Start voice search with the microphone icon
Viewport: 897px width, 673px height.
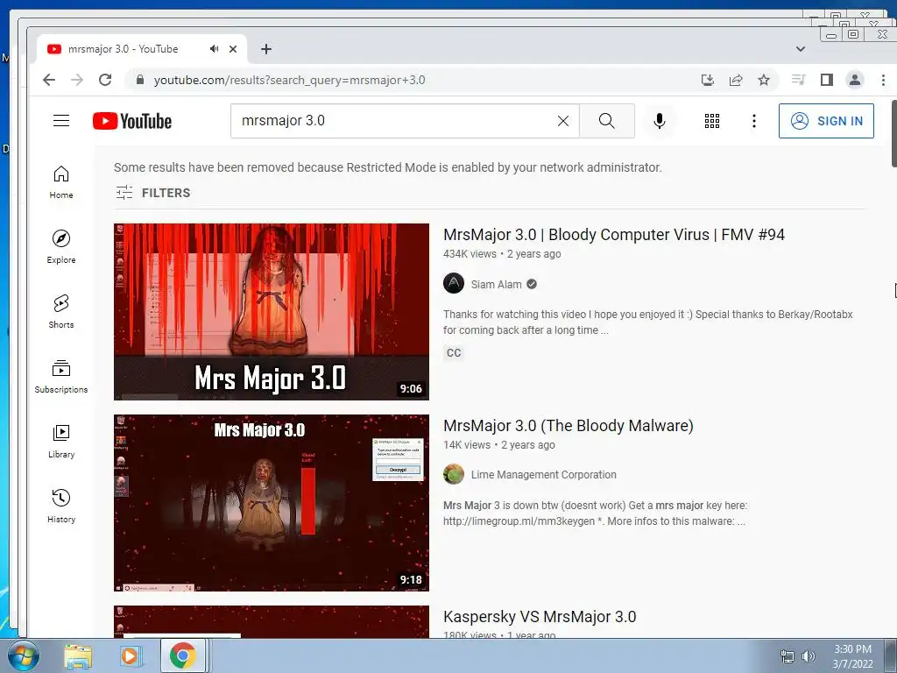[x=659, y=121]
